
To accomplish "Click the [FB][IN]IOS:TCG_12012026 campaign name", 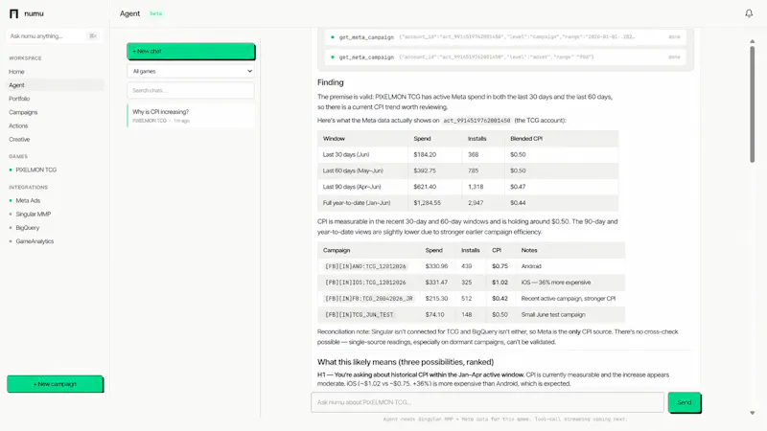I will 365,283.
